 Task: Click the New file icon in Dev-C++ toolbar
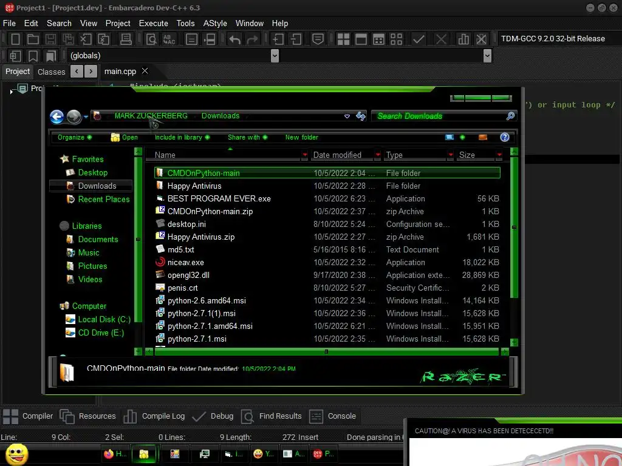pos(15,39)
